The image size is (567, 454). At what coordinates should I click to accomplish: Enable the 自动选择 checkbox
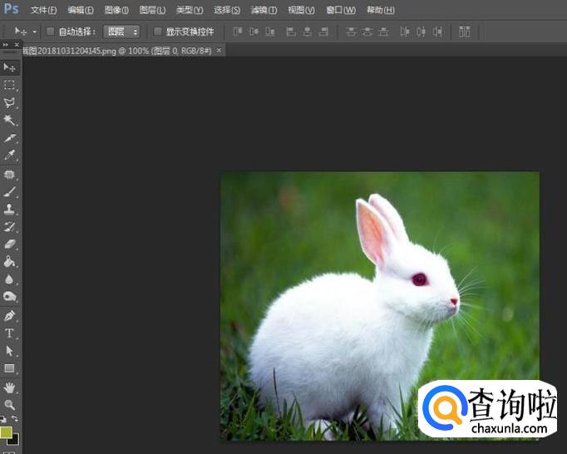coord(50,32)
